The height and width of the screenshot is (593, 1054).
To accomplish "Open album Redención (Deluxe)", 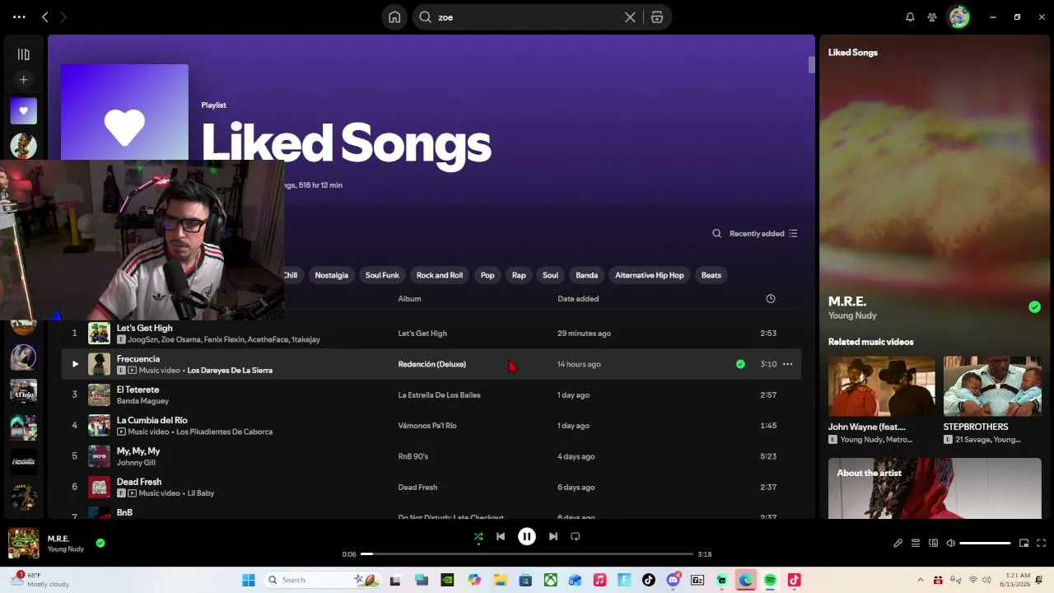I will [431, 364].
